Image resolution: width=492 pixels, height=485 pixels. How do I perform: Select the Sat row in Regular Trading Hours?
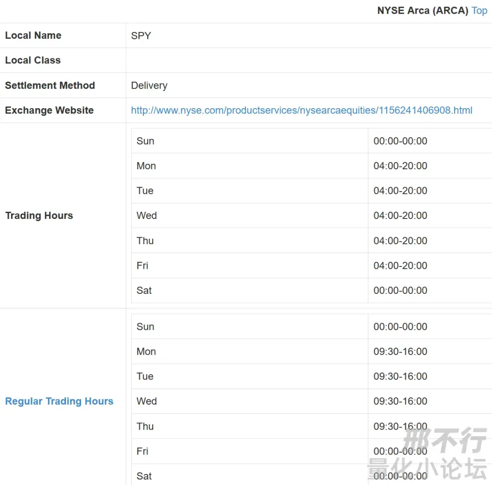(144, 476)
